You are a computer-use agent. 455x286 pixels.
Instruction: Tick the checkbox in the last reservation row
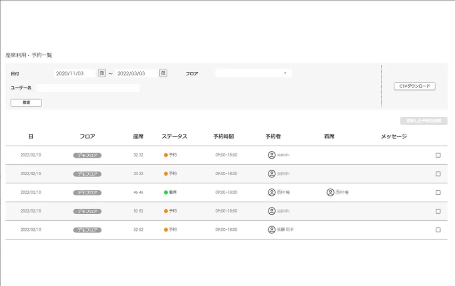click(x=438, y=230)
